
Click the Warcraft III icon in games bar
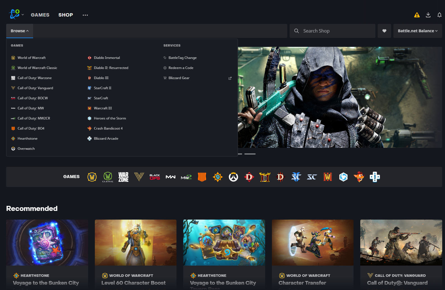coord(328,177)
